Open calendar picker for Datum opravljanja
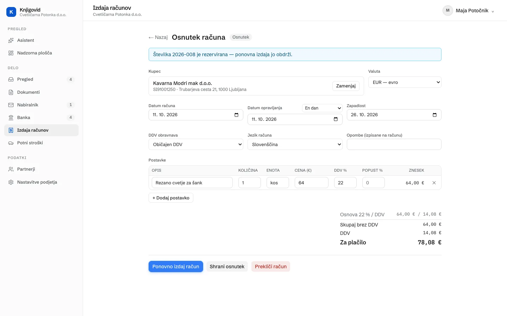Image resolution: width=507 pixels, height=316 pixels. coord(336,119)
